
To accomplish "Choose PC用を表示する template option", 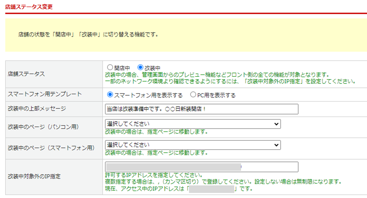I will click(193, 95).
